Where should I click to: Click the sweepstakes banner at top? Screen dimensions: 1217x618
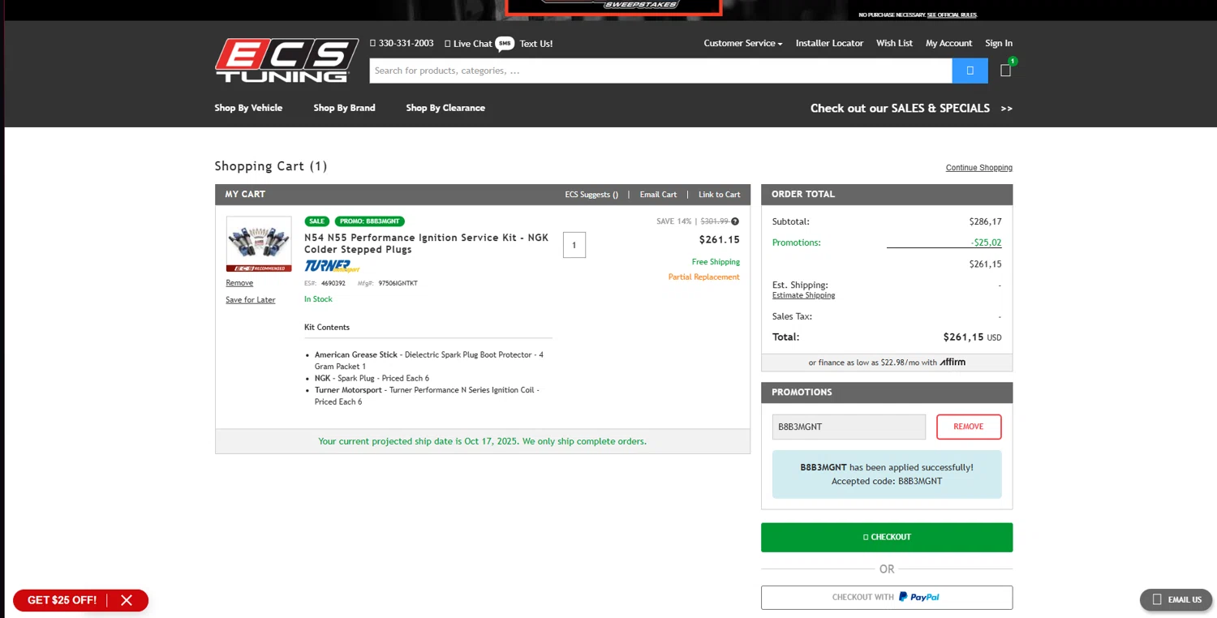(x=613, y=7)
